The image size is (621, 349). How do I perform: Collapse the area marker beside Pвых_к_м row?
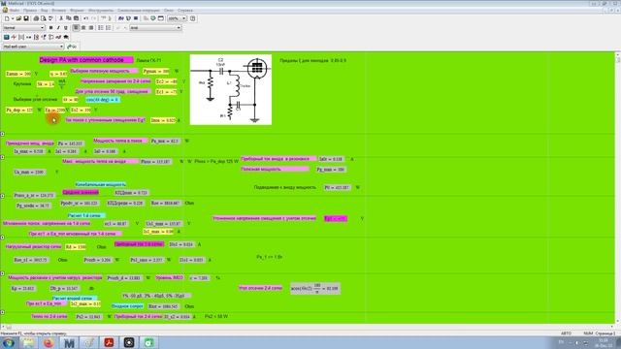click(x=2, y=196)
